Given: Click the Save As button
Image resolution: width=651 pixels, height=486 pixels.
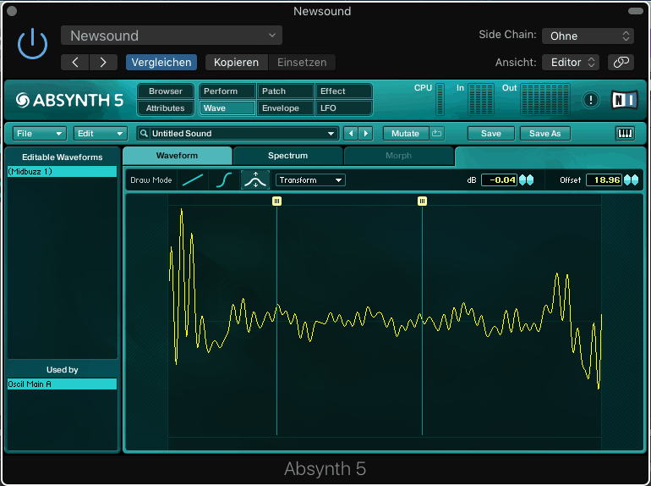Looking at the screenshot, I should pyautogui.click(x=544, y=134).
